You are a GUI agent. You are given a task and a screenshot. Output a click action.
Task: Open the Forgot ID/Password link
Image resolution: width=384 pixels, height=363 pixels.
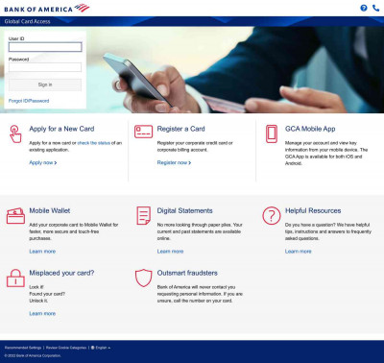[x=29, y=101]
